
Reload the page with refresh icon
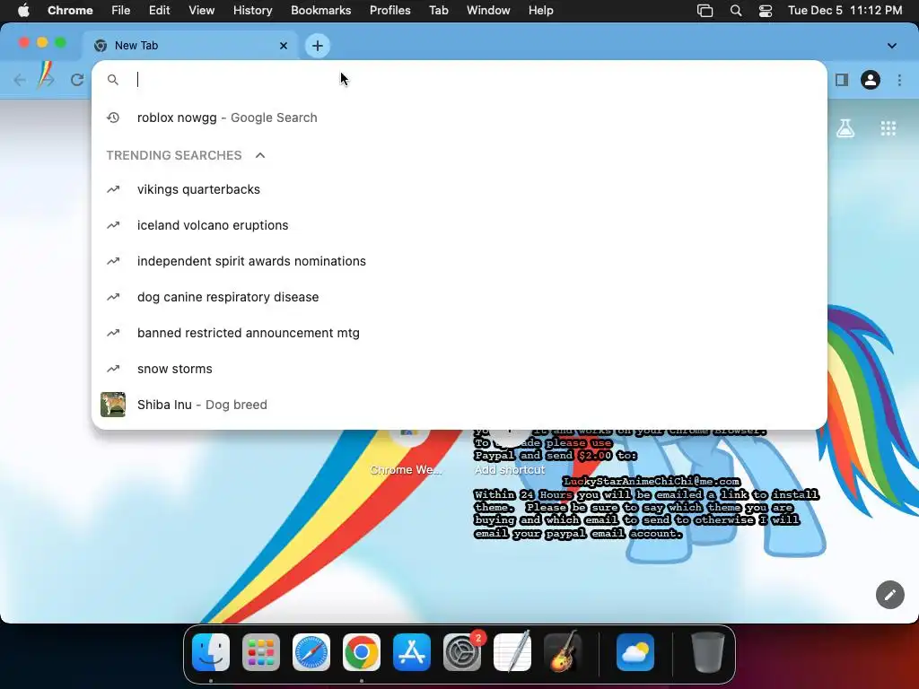(x=77, y=80)
